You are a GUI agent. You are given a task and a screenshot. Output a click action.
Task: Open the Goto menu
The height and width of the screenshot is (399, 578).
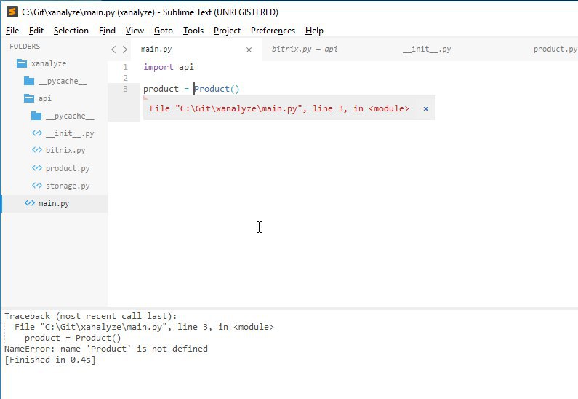click(164, 31)
